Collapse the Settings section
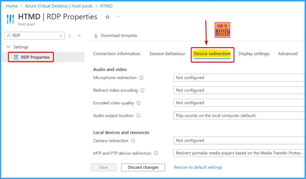The image size is (306, 179). [8, 47]
